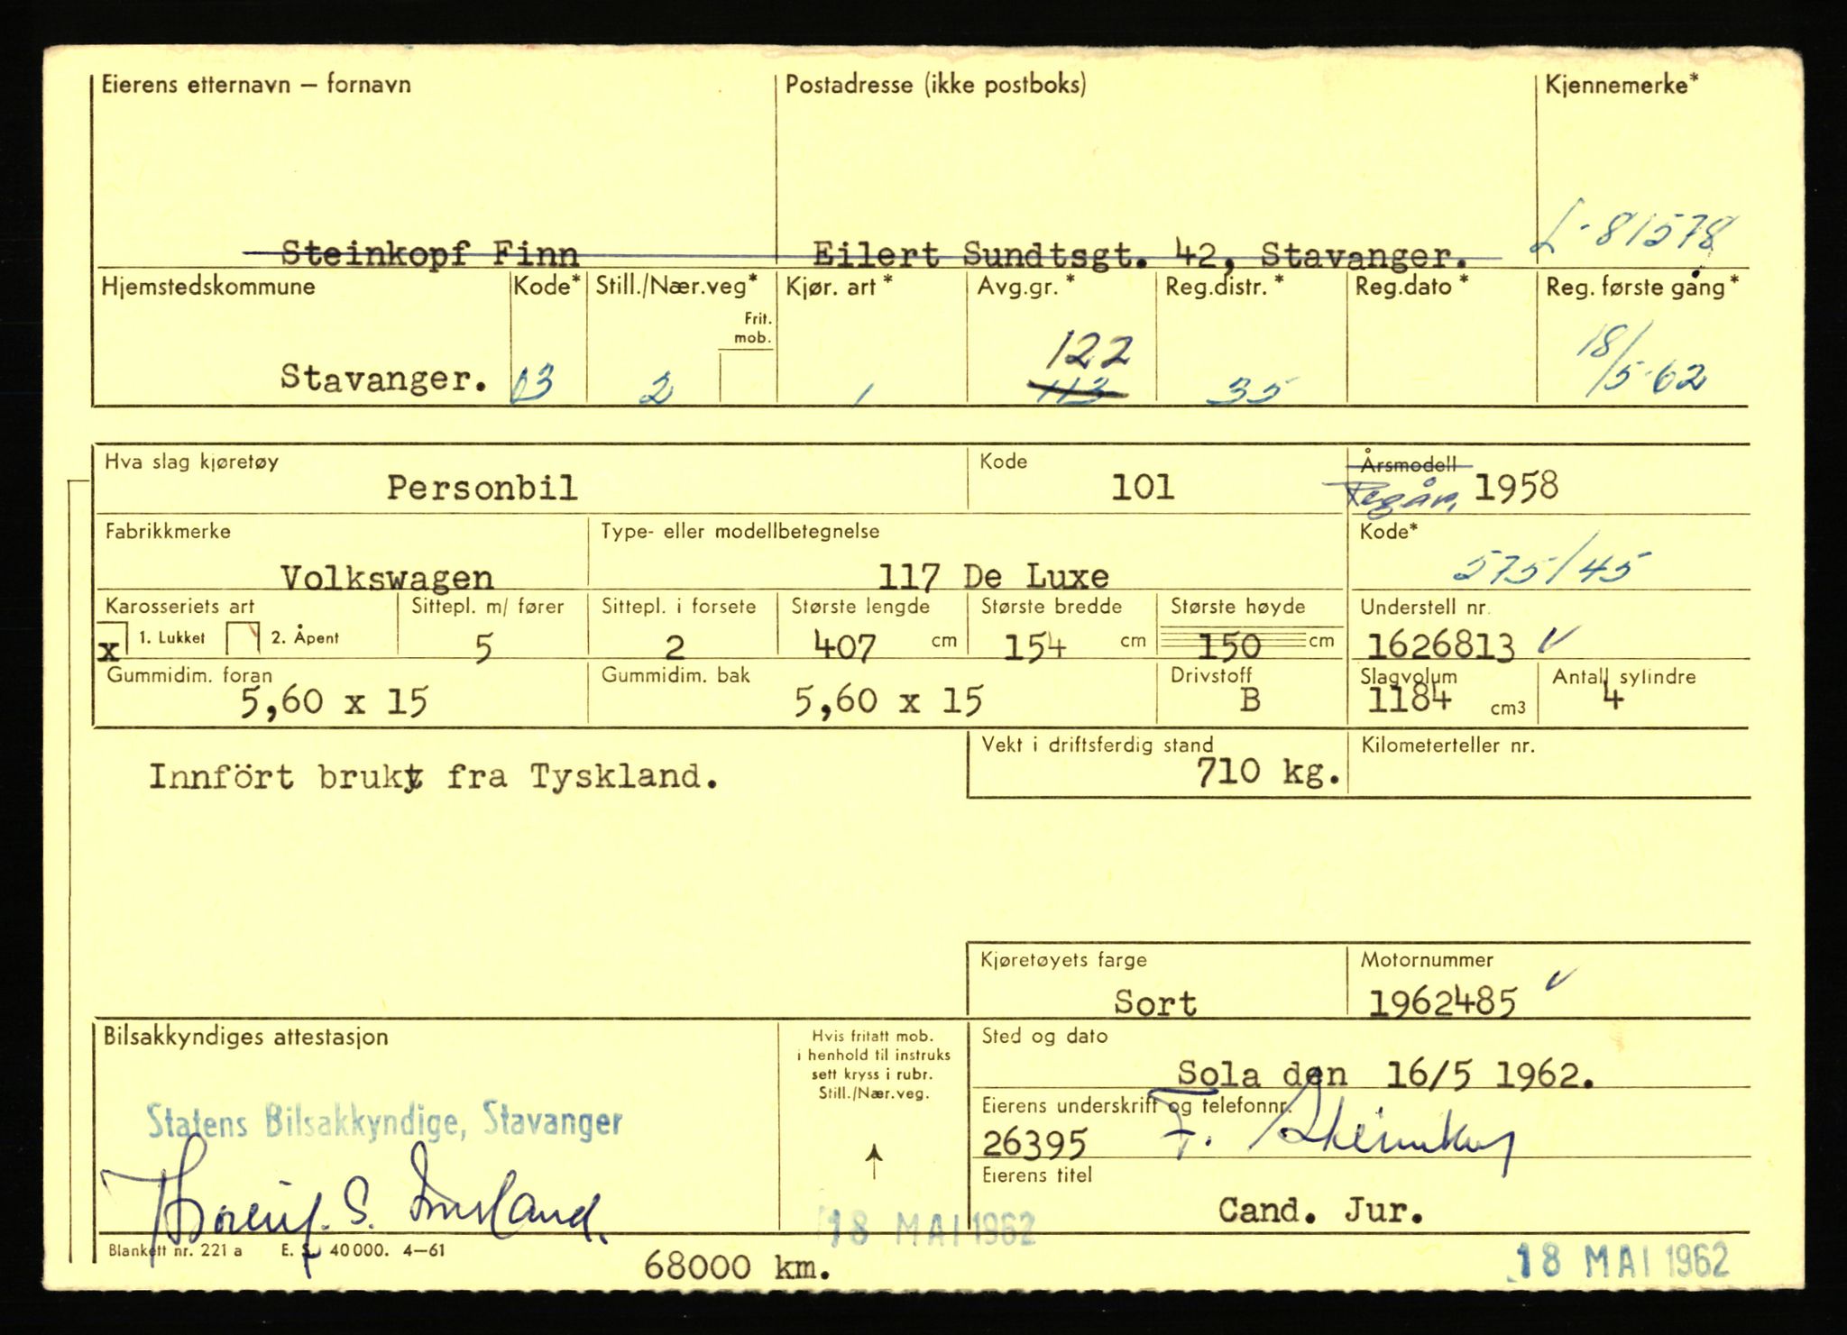Click the seats-with-driver value '5'
This screenshot has height=1335, width=1847.
pyautogui.click(x=483, y=647)
